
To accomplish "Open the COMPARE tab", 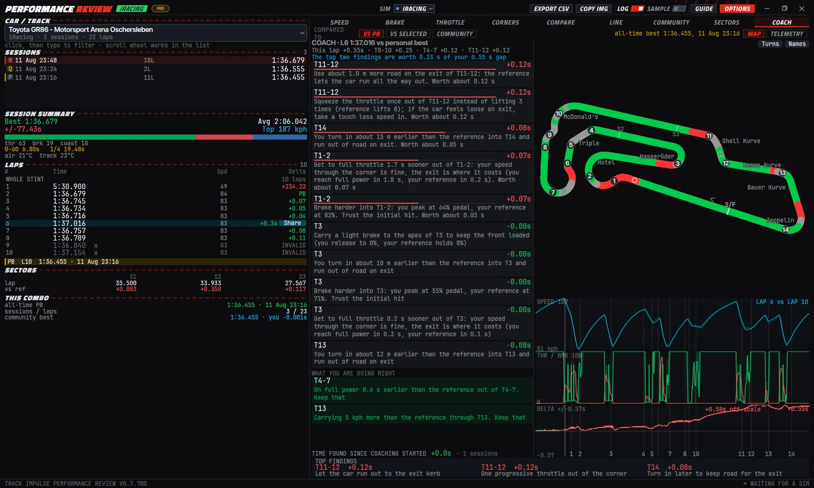I will 561,22.
